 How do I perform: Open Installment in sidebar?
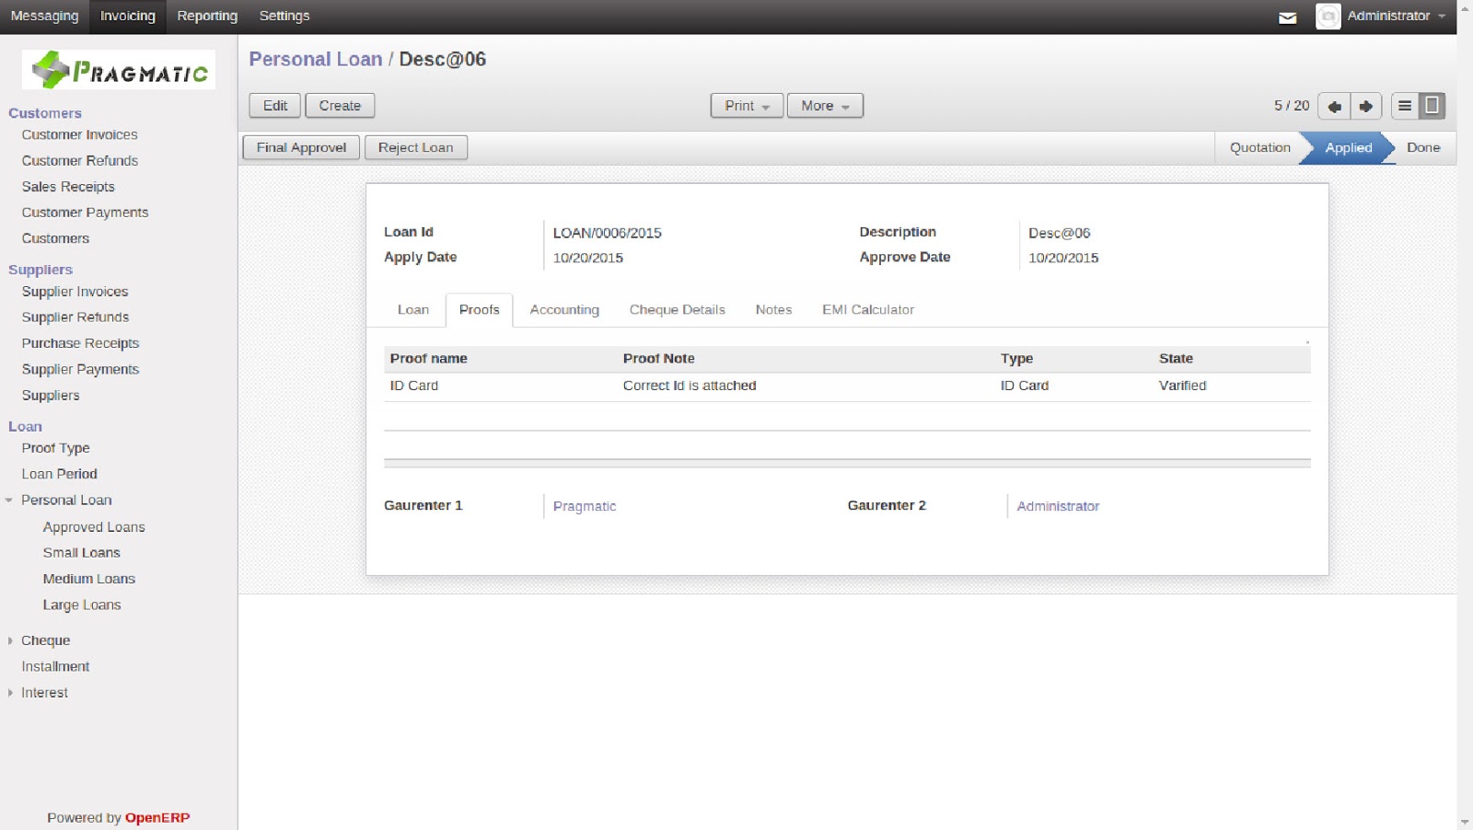coord(55,667)
